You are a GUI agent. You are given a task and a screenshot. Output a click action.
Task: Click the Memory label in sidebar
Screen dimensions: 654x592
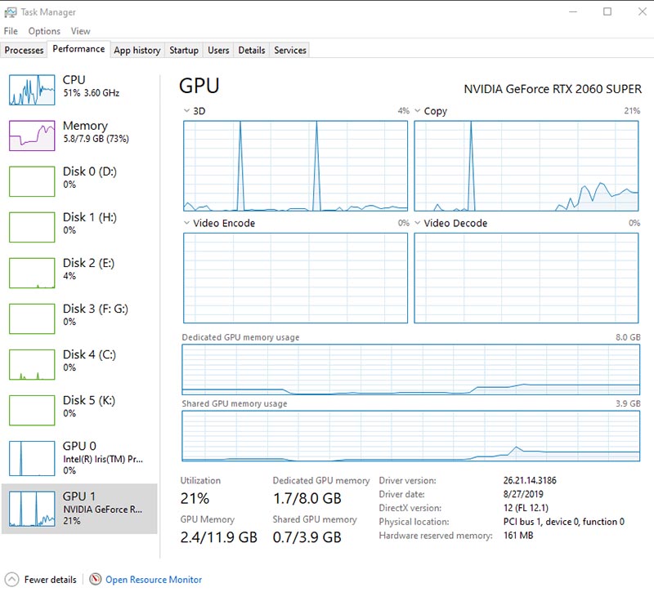tap(85, 126)
